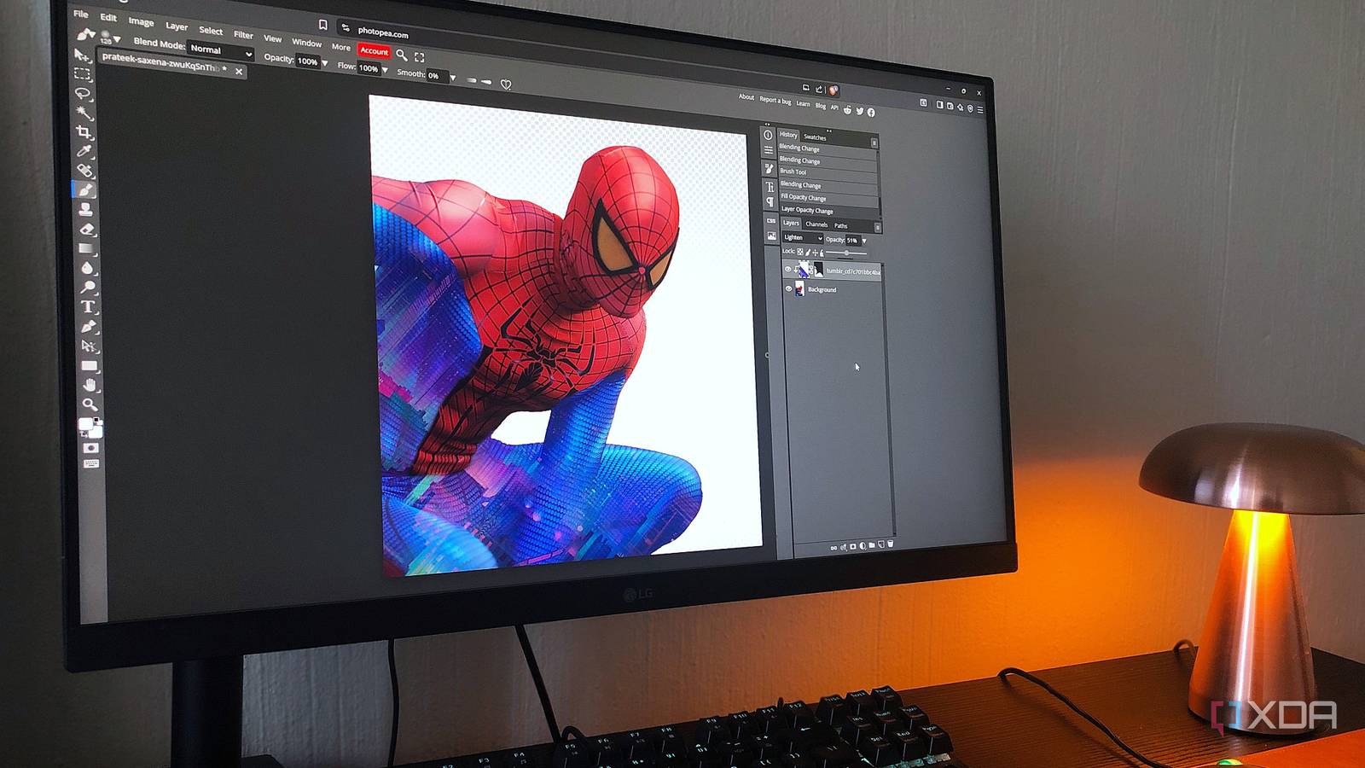Select the Eyedropper tool

point(83,148)
